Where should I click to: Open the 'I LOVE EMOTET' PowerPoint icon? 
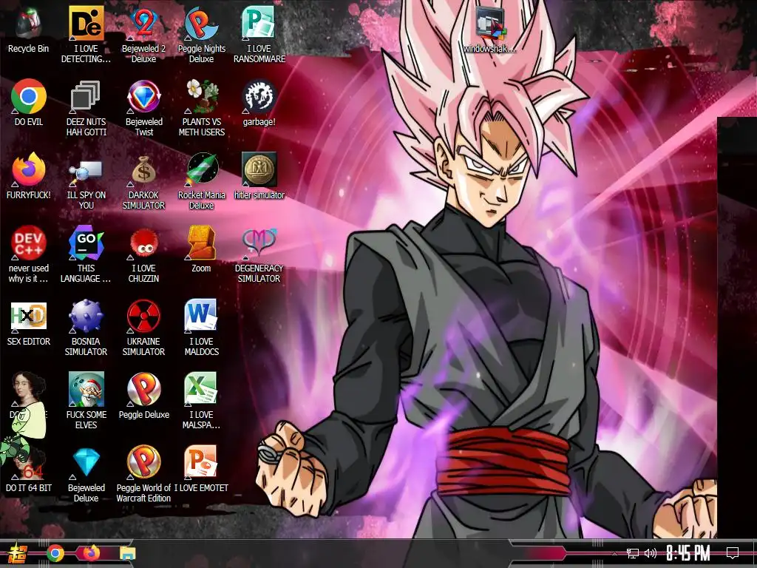pyautogui.click(x=201, y=463)
